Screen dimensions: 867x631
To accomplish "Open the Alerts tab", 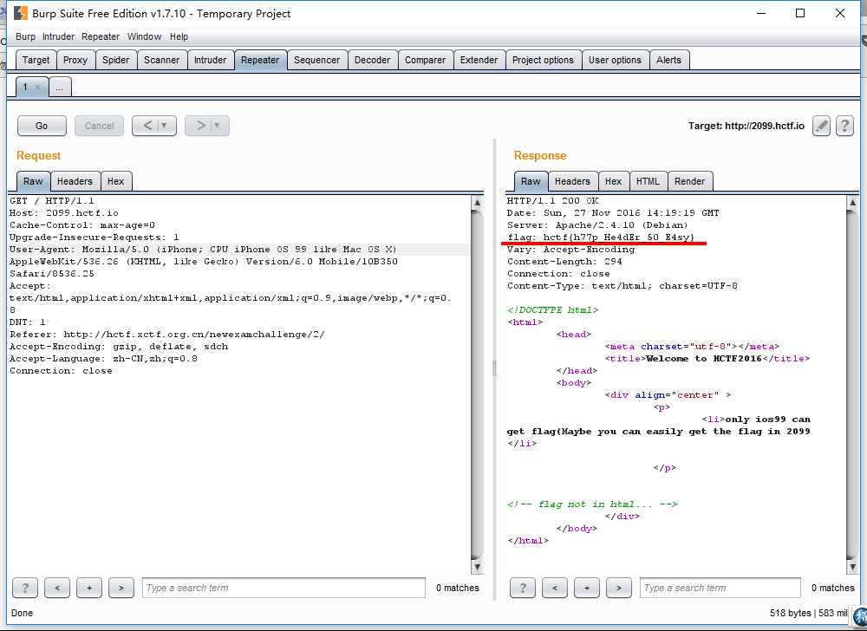I will pyautogui.click(x=669, y=60).
